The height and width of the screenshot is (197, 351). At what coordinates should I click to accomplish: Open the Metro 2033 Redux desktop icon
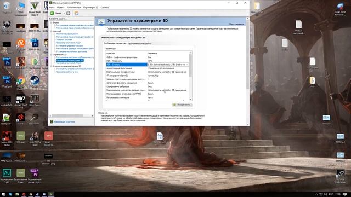tap(7, 138)
